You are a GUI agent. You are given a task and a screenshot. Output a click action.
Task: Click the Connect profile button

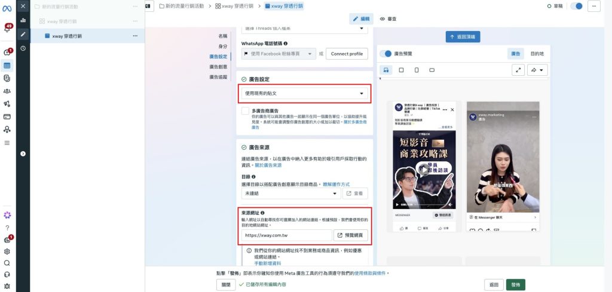[x=347, y=54]
